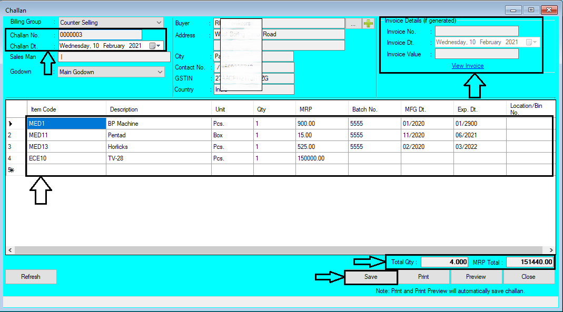563x312 pixels.
Task: Click the calendar icon in Invoice Dt. field
Action: [x=529, y=42]
